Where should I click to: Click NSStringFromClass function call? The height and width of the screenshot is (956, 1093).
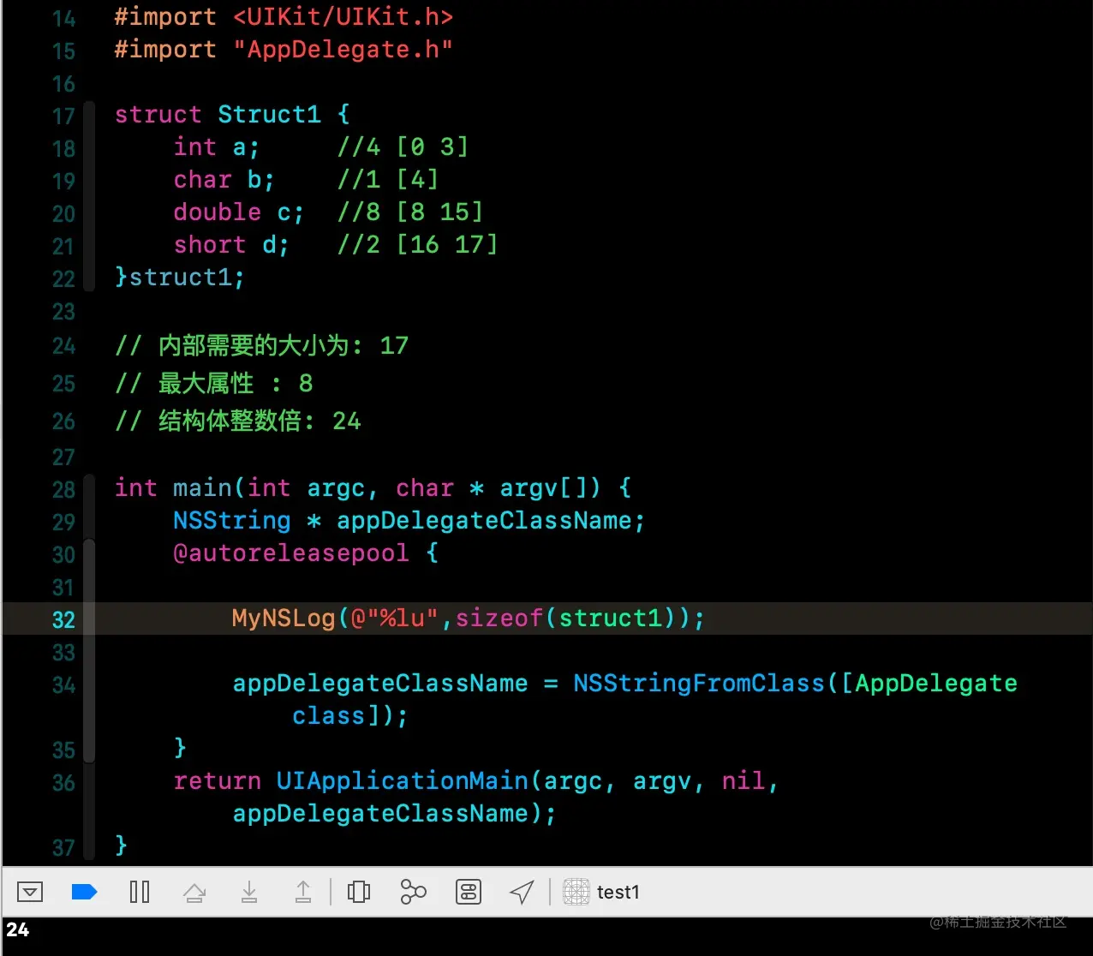tap(699, 684)
